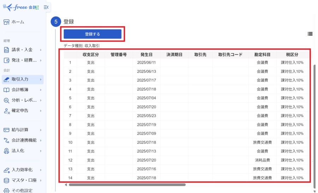Expand the 発注・経費 submenu chevron
The image size is (318, 193).
point(41,60)
